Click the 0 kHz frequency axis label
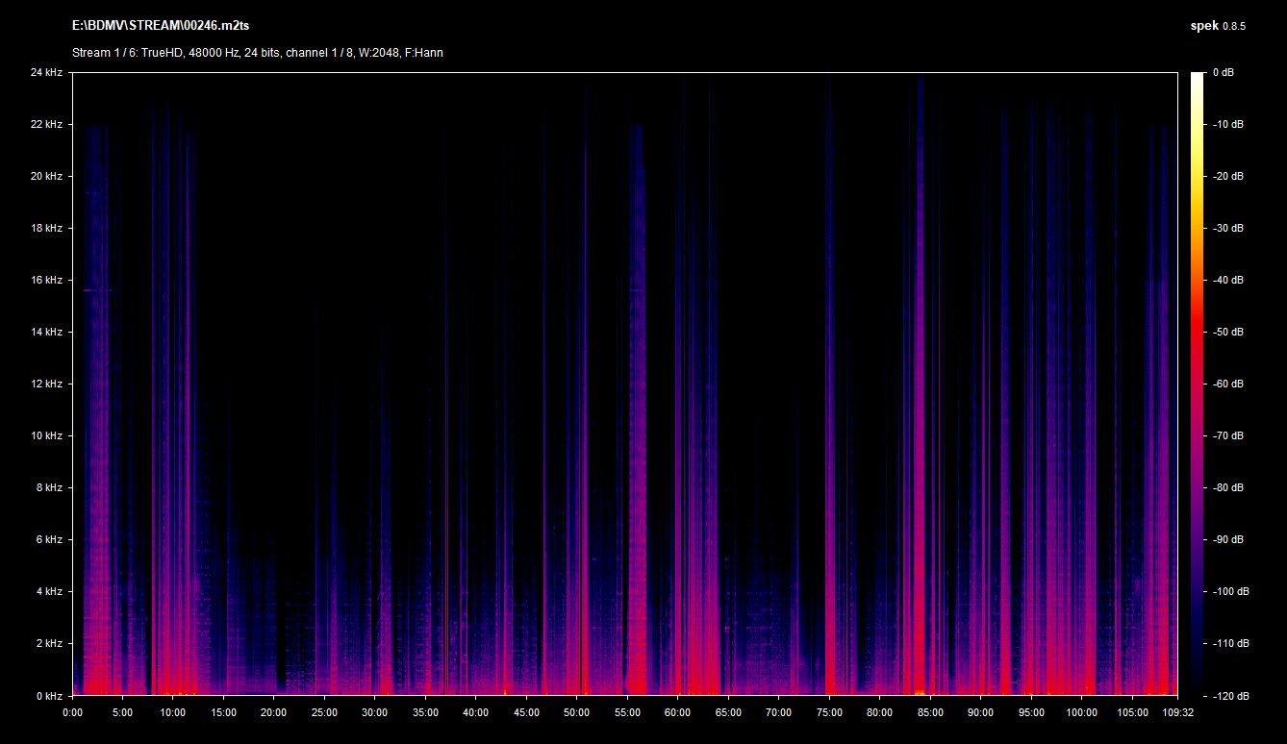The width and height of the screenshot is (1287, 744). point(49,696)
